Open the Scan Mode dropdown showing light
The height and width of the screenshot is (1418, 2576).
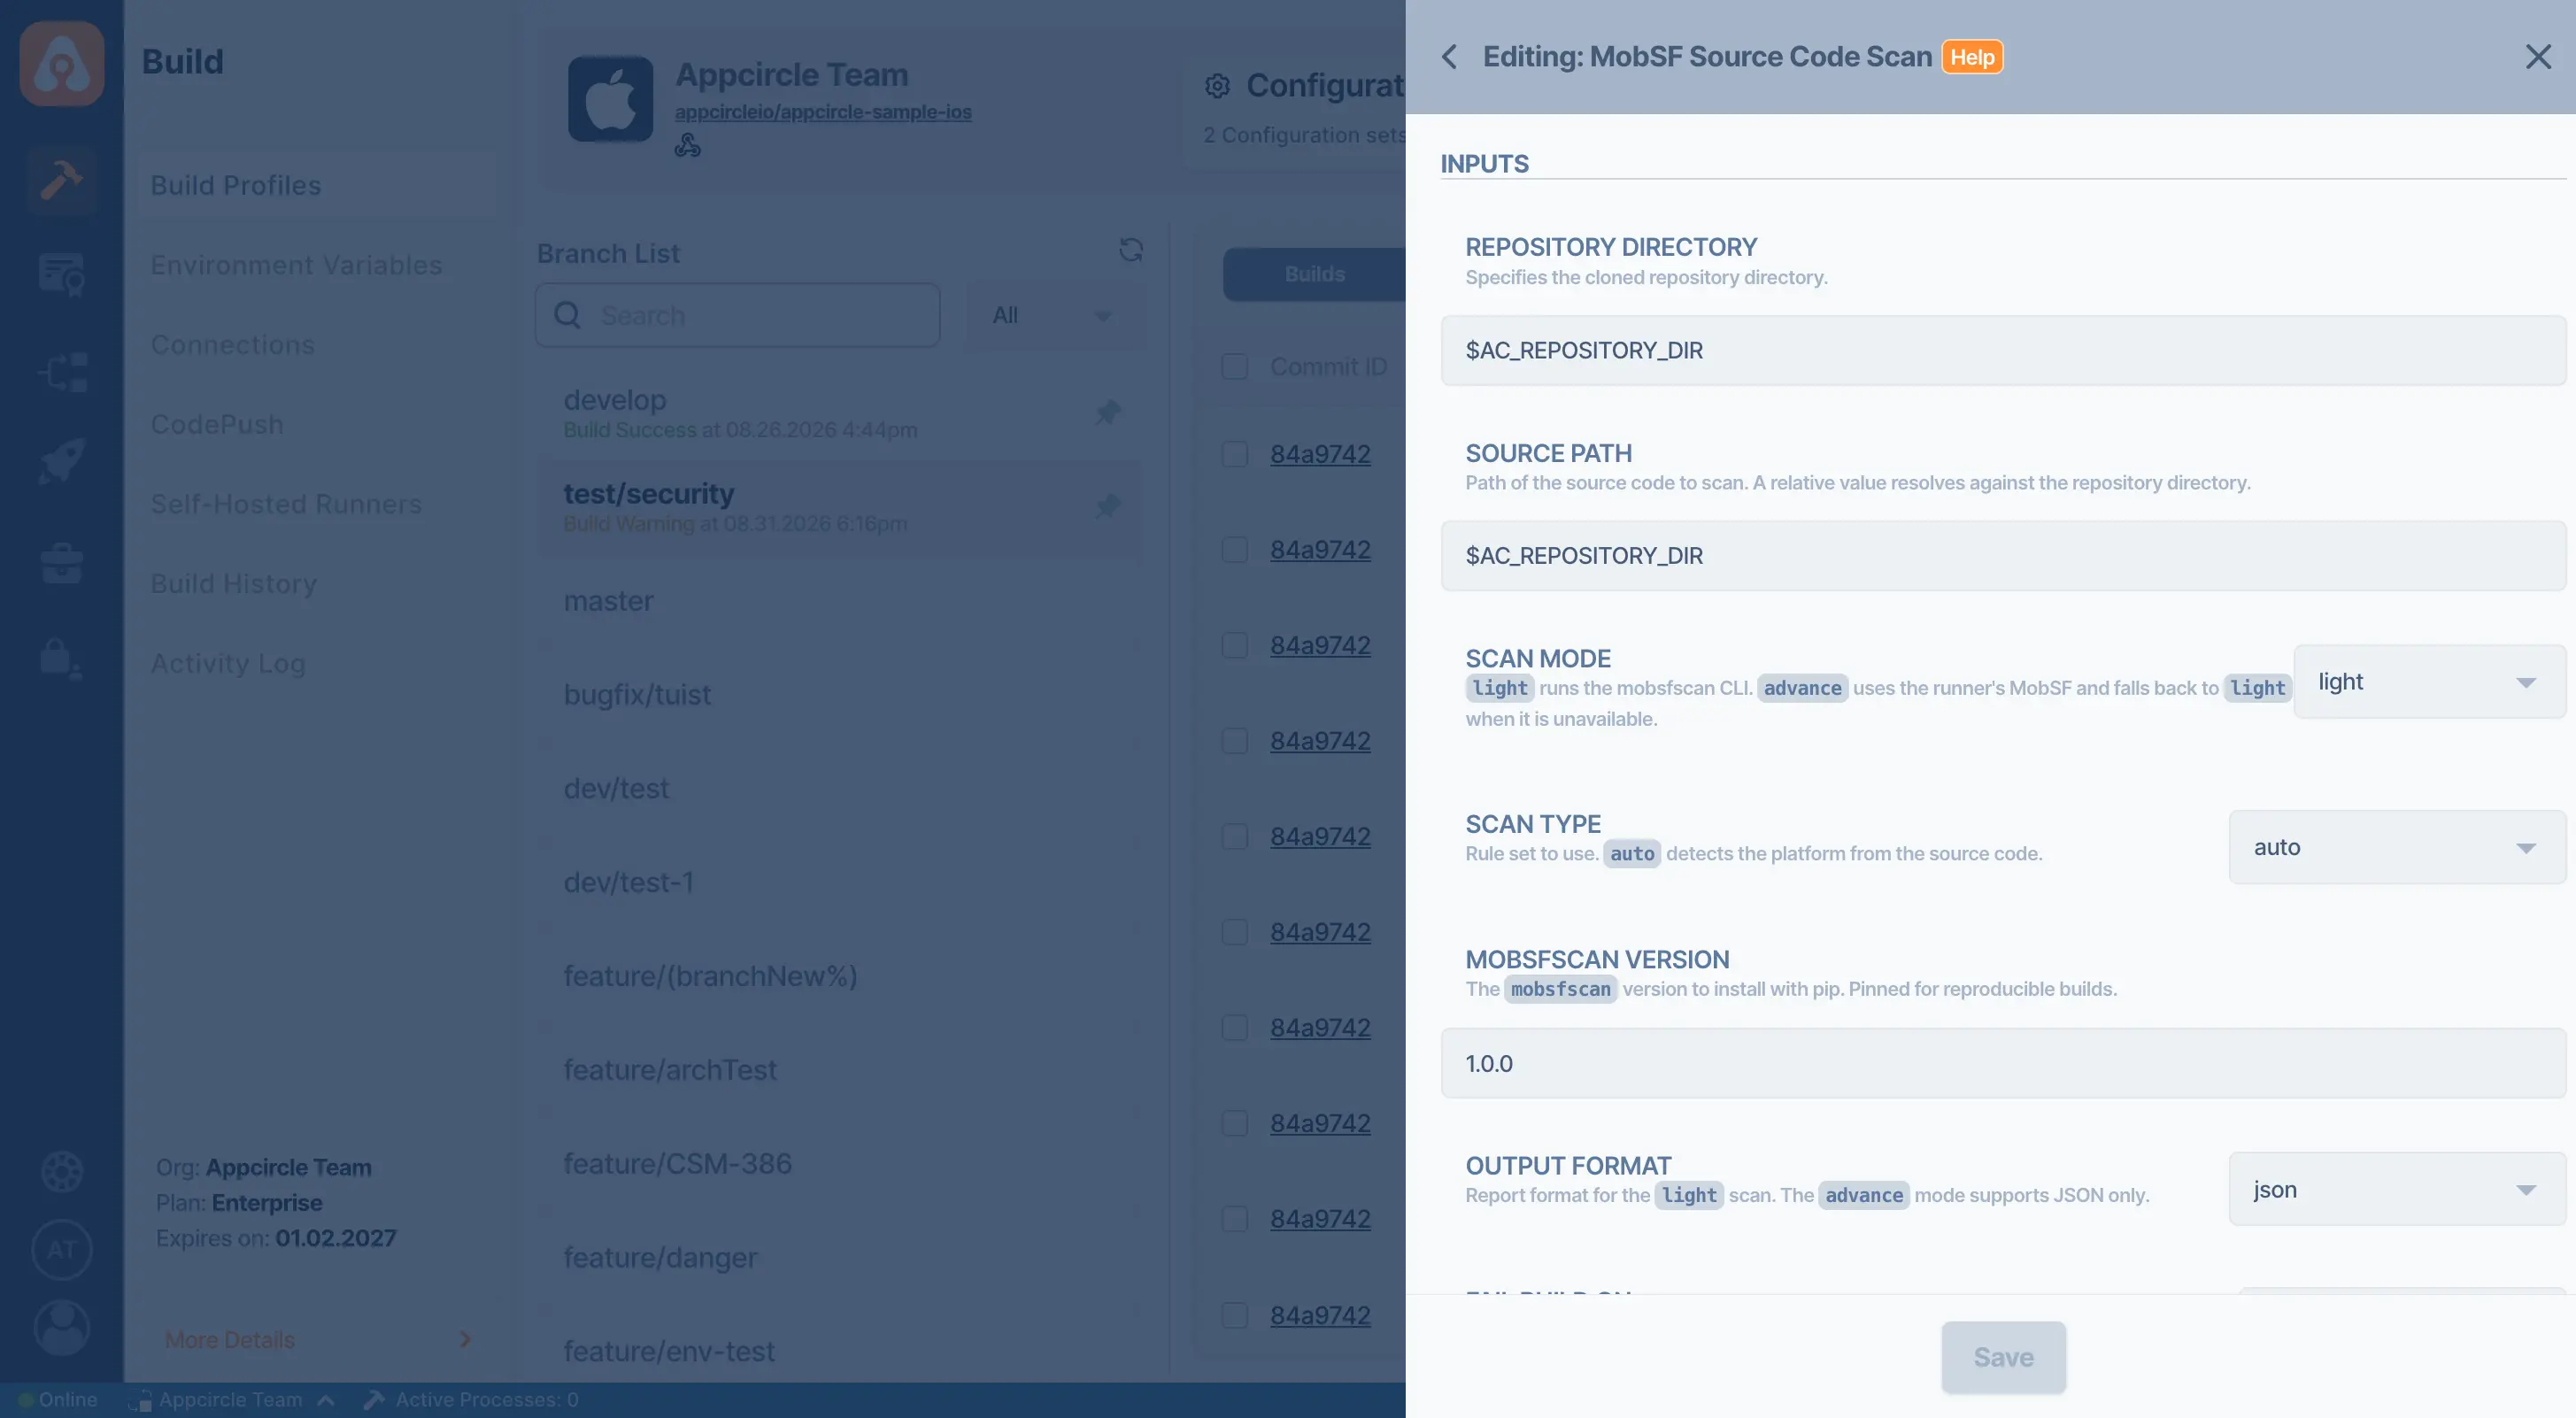click(2429, 682)
